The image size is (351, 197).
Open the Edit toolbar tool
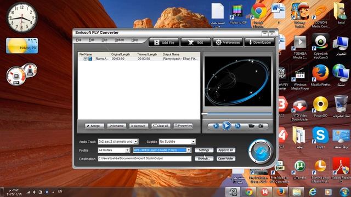[196, 42]
